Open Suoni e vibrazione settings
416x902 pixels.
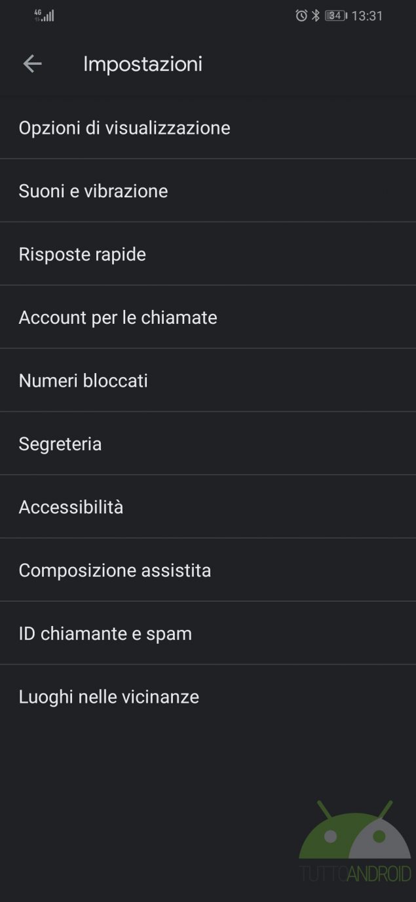coord(208,190)
